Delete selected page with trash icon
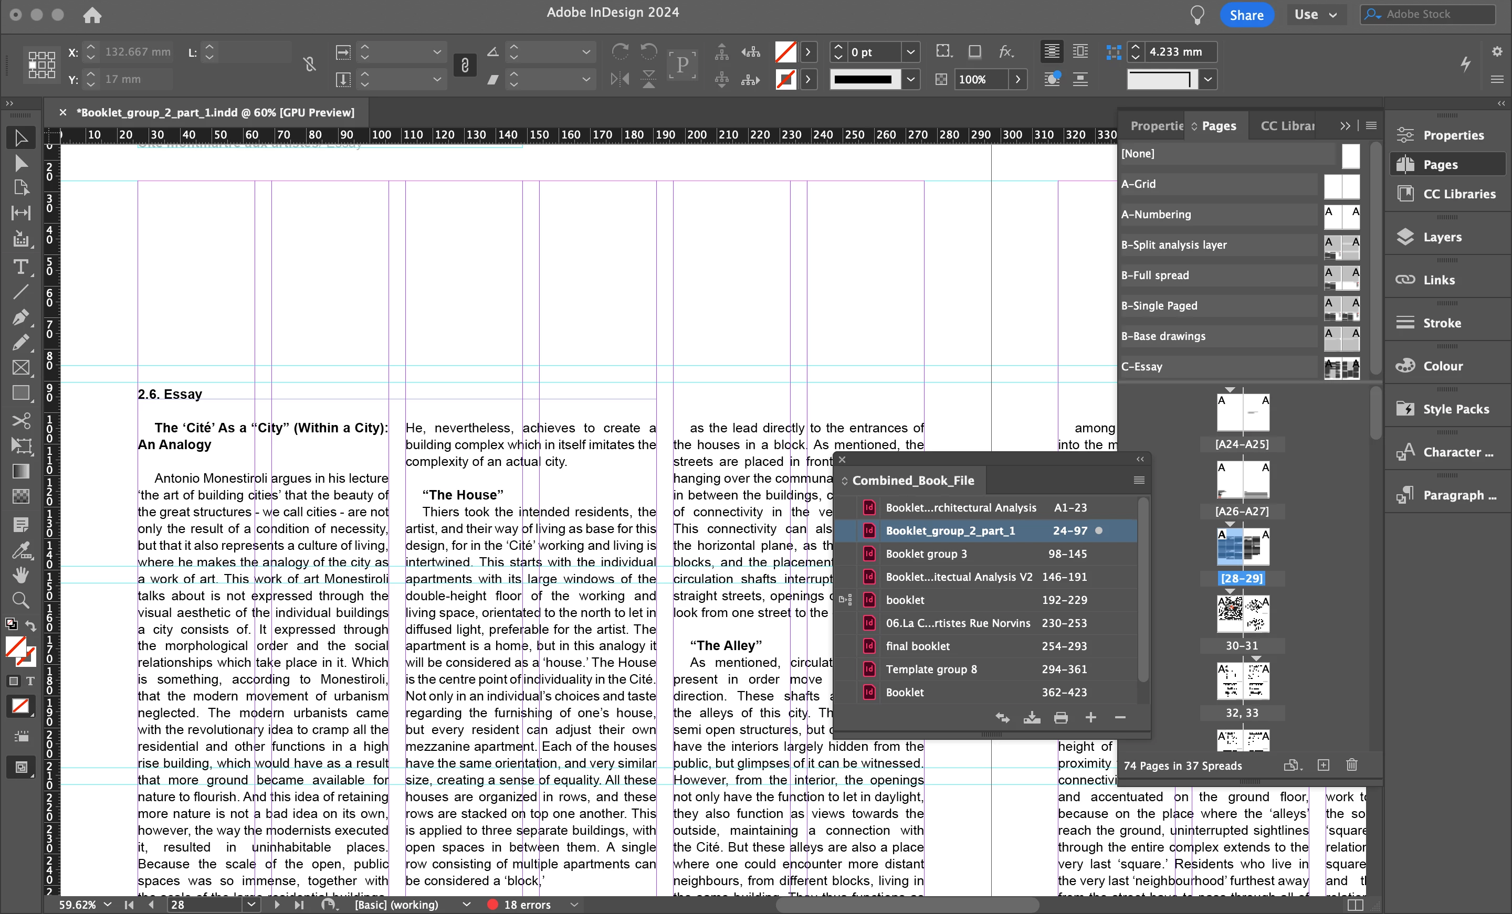Image resolution: width=1512 pixels, height=914 pixels. [1351, 765]
